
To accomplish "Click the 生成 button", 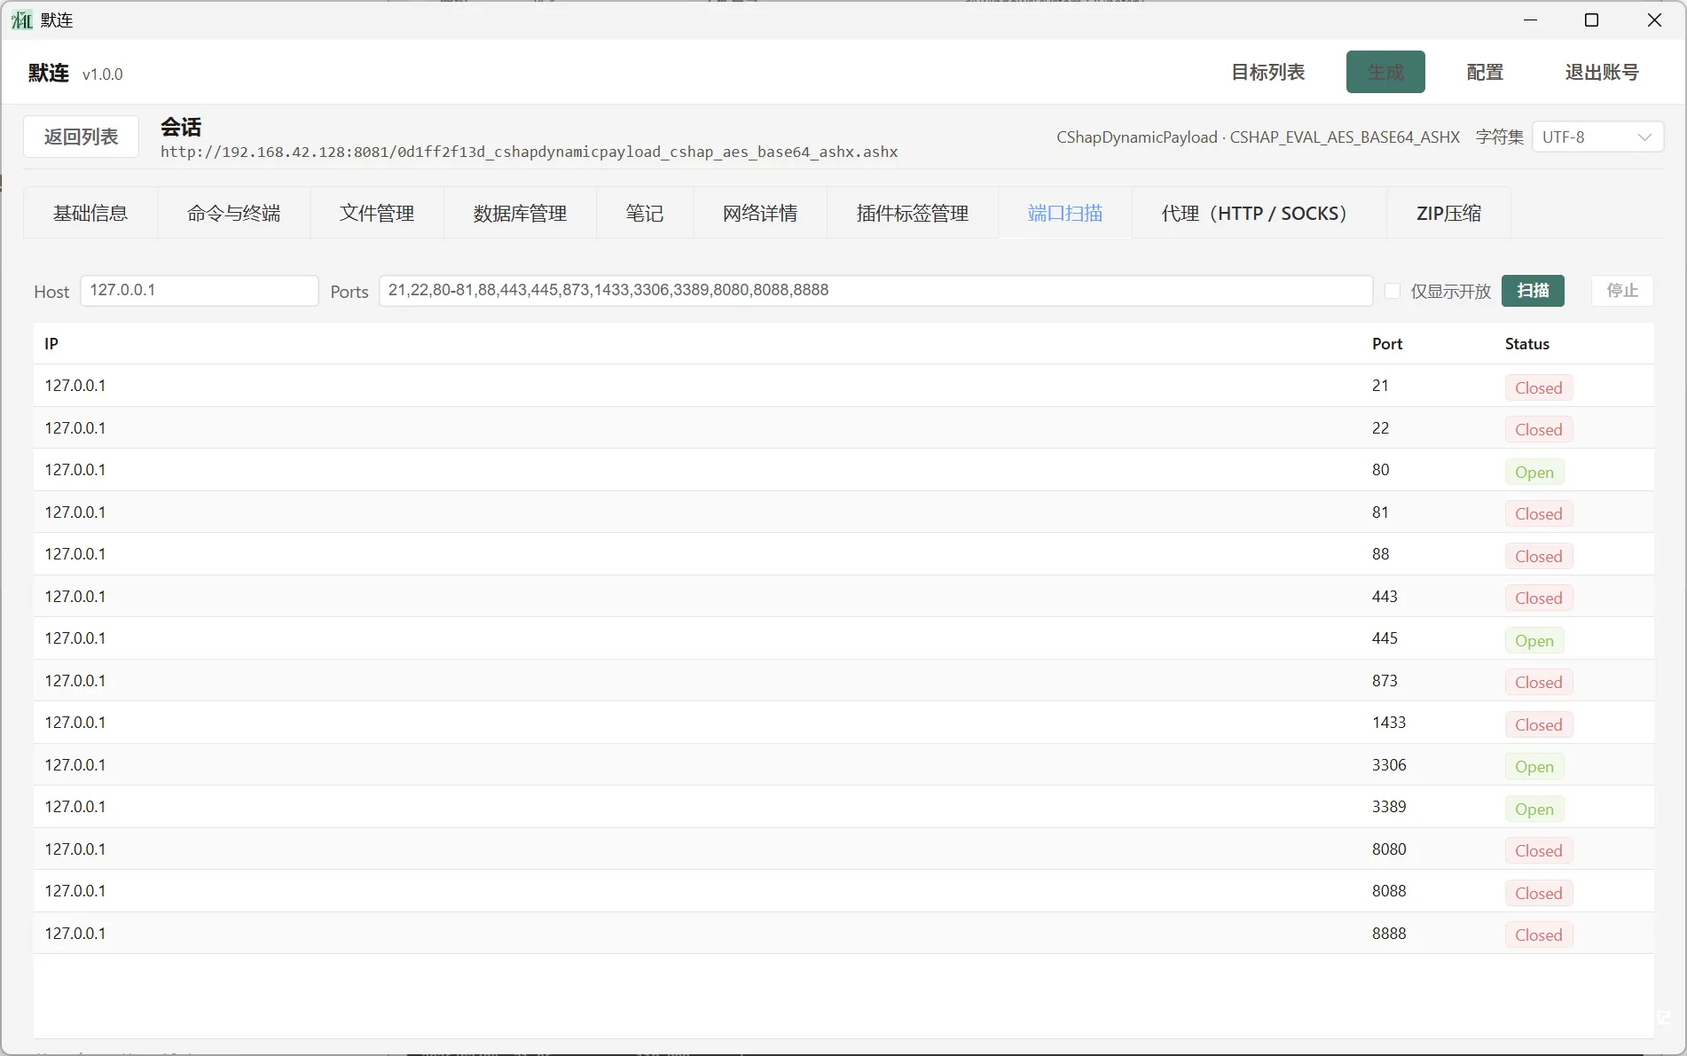I will pos(1385,72).
